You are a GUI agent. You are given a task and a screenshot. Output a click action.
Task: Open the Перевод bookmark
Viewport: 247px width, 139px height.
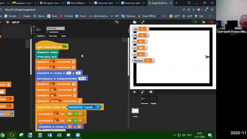[128, 16]
